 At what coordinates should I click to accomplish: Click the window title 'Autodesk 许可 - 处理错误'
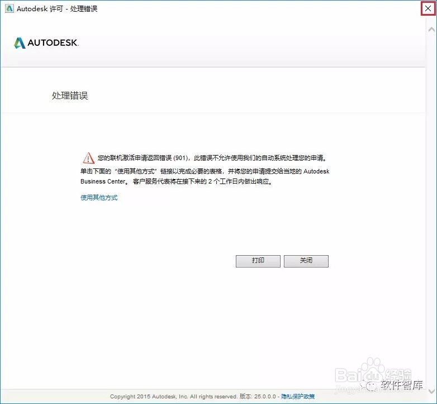click(57, 8)
